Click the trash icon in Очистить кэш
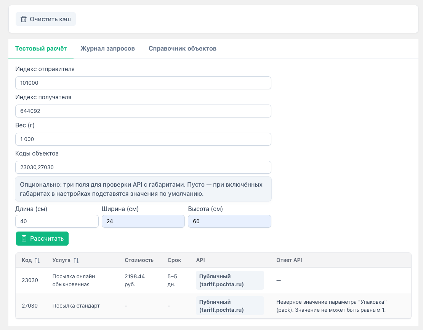 coord(24,19)
